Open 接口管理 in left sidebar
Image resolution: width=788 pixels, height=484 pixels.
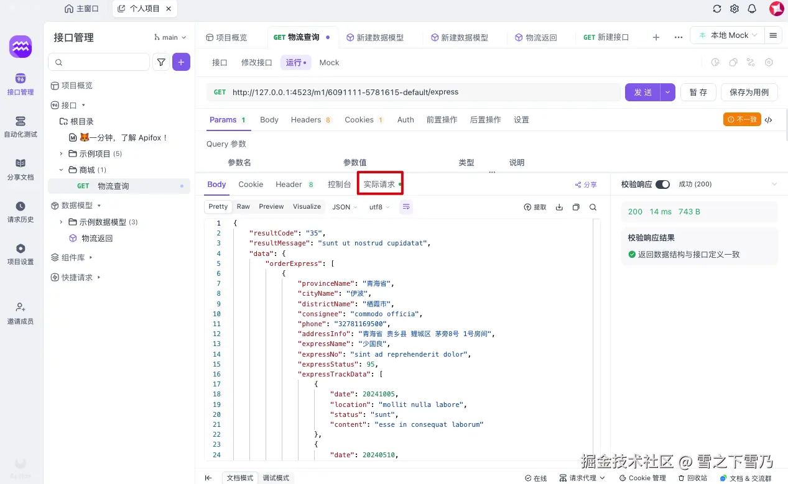(21, 84)
